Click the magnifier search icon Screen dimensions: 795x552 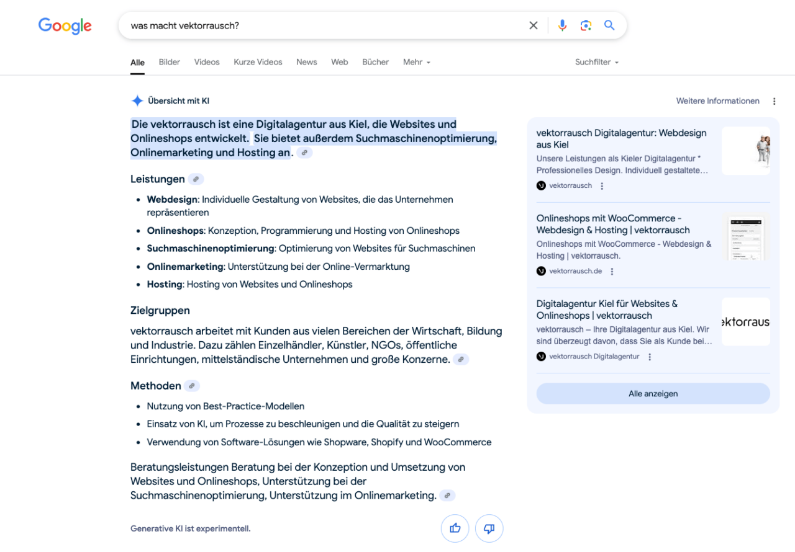[609, 25]
